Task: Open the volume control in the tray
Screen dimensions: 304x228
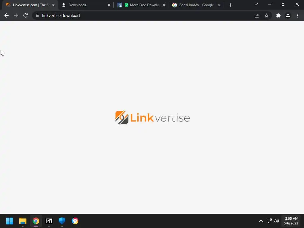Action: pyautogui.click(x=276, y=221)
